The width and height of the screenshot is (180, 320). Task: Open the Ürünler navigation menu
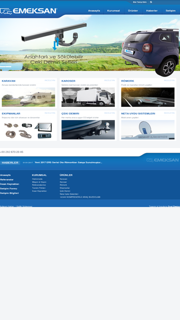click(x=133, y=11)
